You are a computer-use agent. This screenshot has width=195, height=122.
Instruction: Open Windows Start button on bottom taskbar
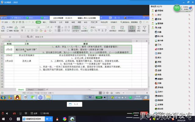click(3, 119)
